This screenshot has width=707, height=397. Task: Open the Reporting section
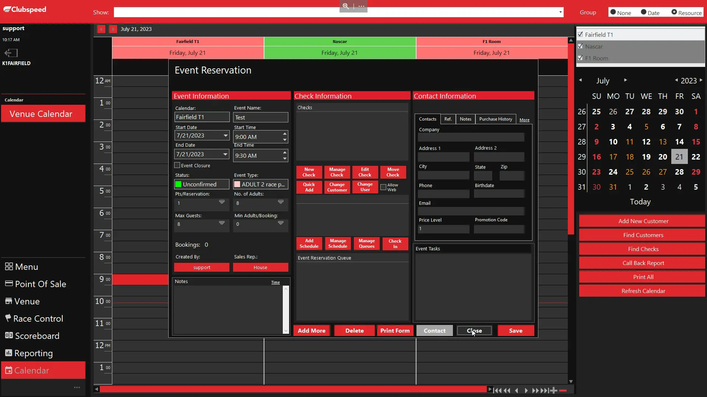[x=29, y=353]
